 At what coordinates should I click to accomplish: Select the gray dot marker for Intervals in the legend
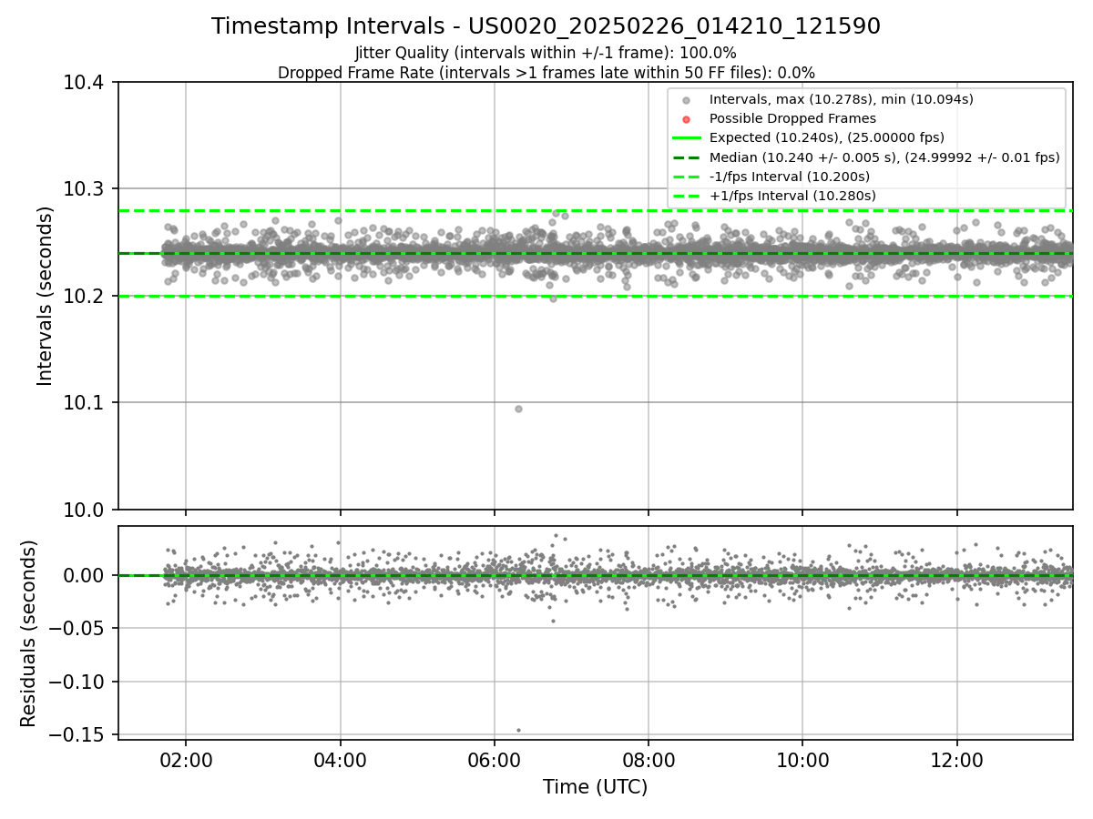tap(687, 100)
